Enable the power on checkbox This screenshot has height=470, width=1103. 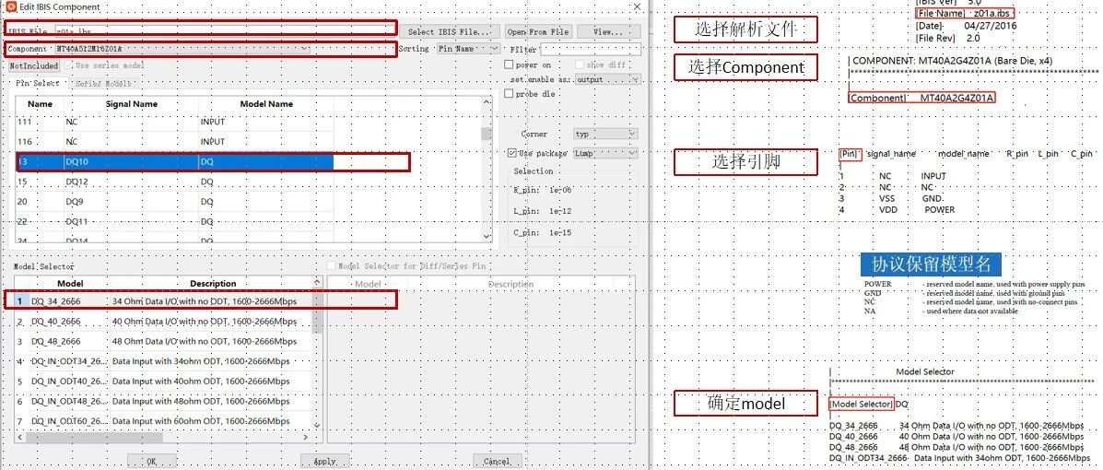point(510,65)
